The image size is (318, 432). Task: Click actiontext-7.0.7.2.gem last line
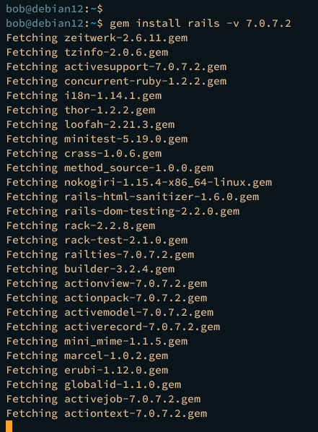(107, 413)
